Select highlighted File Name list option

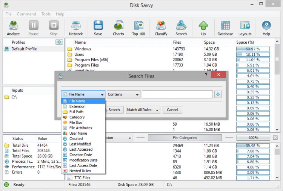pos(83,101)
